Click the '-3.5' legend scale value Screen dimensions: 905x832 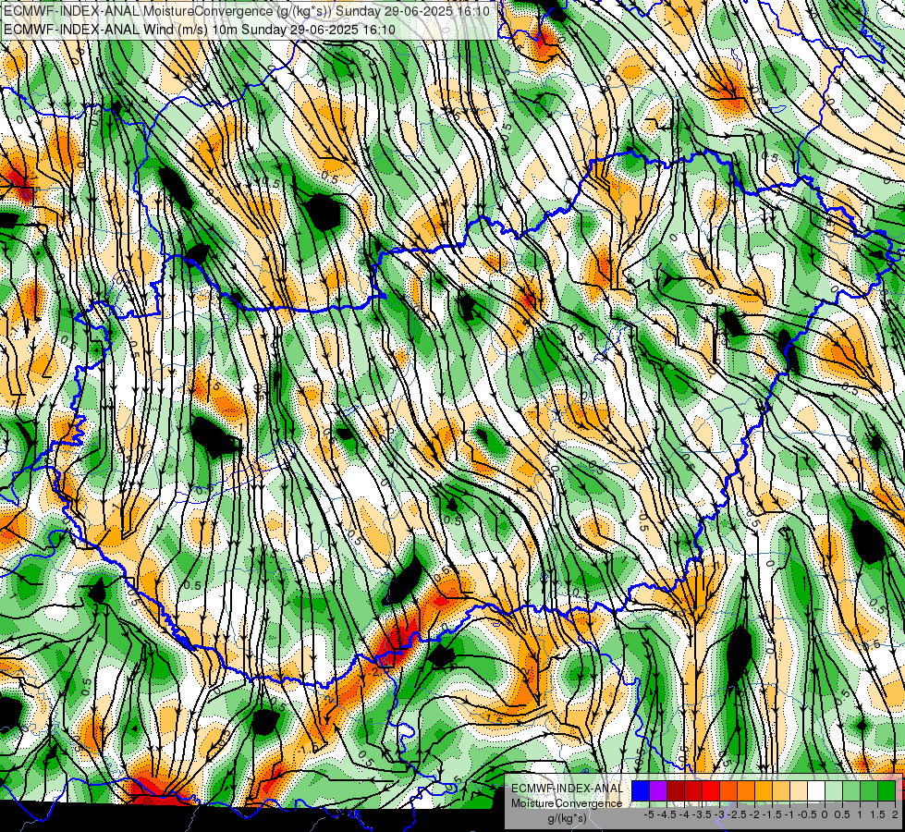pos(702,814)
